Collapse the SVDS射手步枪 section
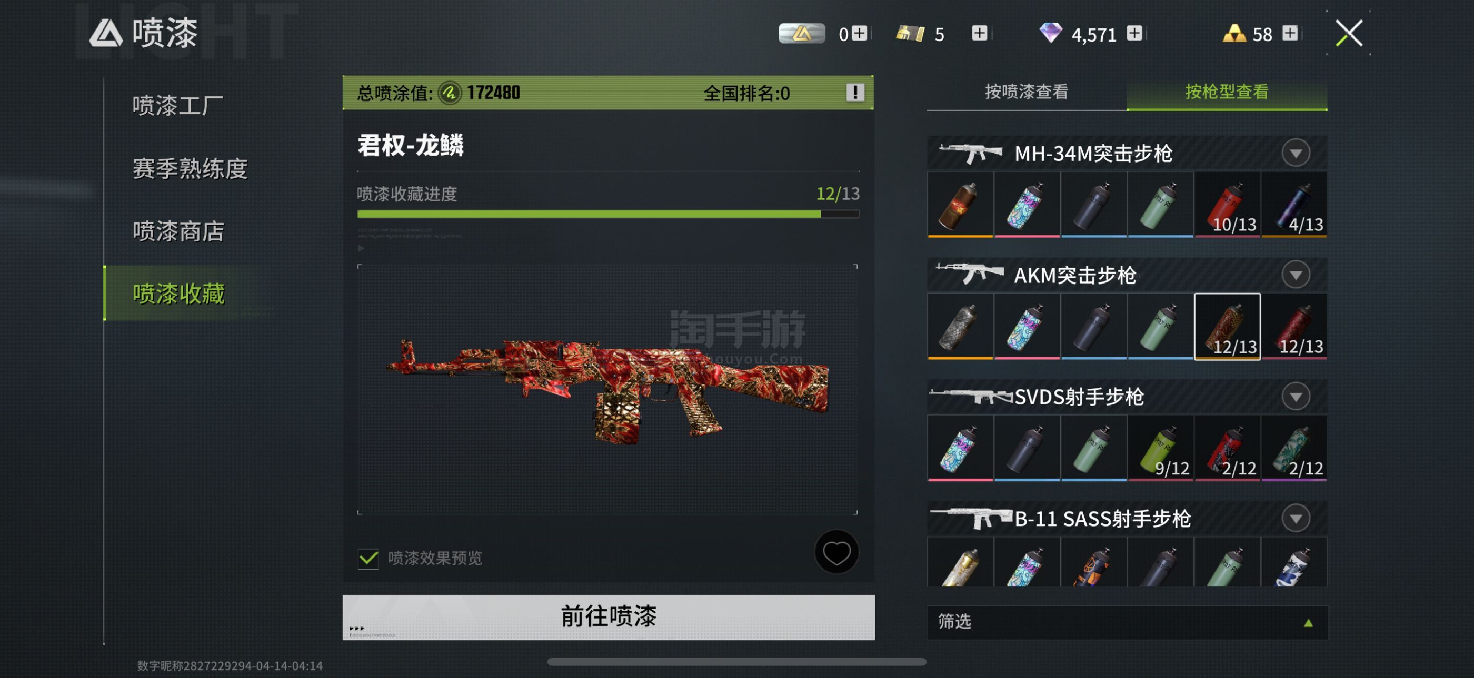Viewport: 1474px width, 678px height. (x=1296, y=397)
